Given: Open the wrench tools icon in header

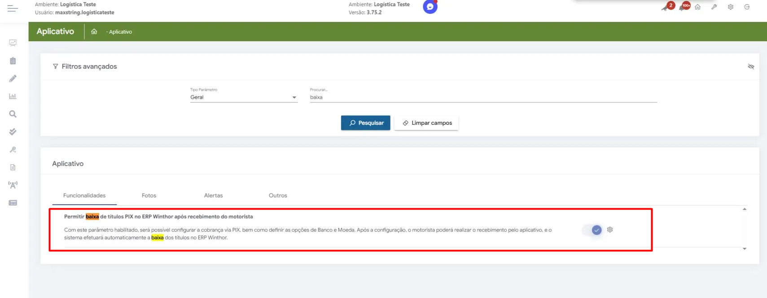Looking at the screenshot, I should [714, 7].
